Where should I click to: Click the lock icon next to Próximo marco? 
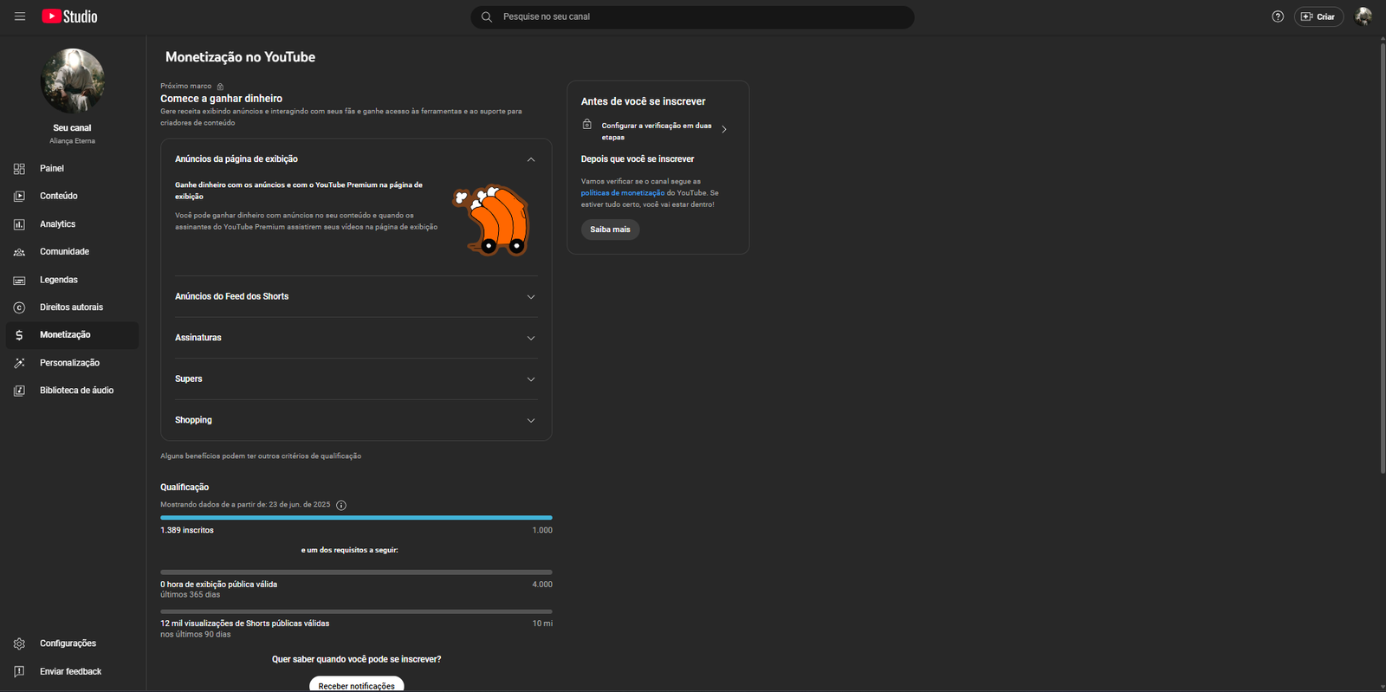point(220,87)
